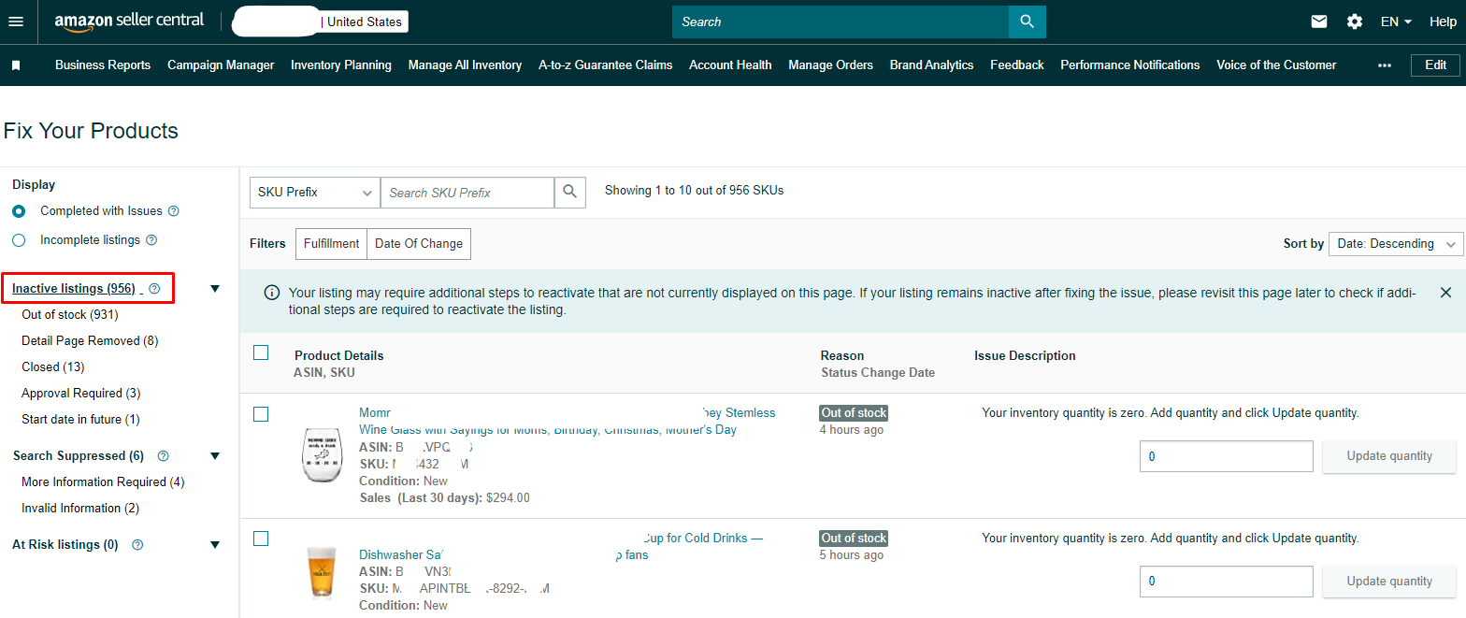This screenshot has width=1466, height=618.
Task: Click the info icon in the banner
Action: [272, 293]
